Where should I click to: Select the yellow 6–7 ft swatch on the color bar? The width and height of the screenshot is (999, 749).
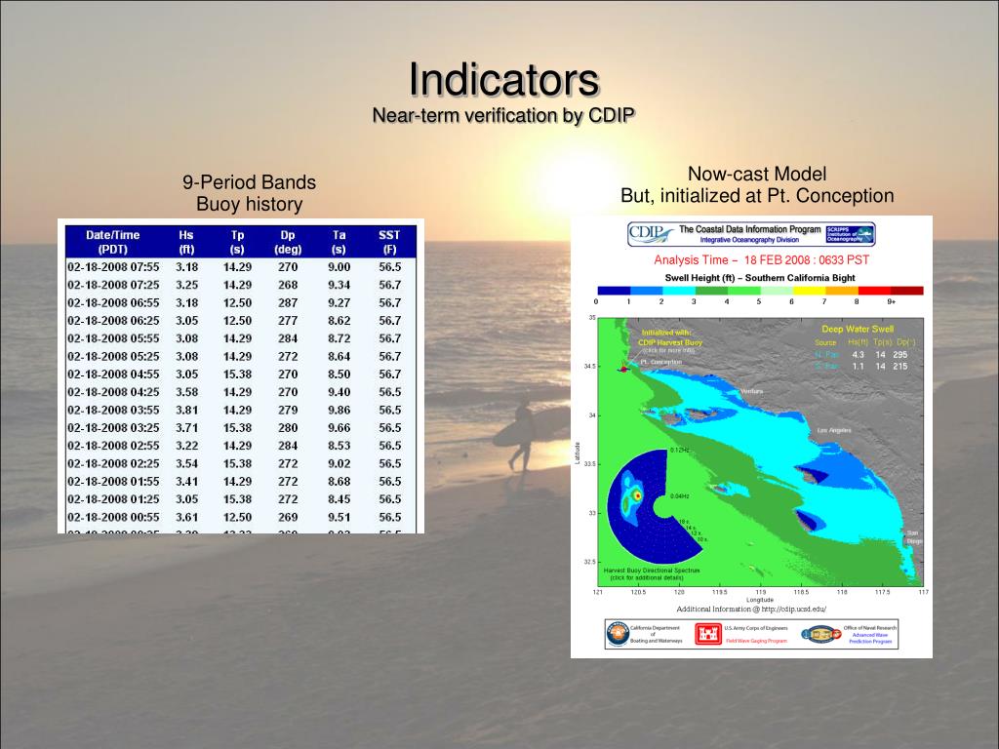[809, 291]
